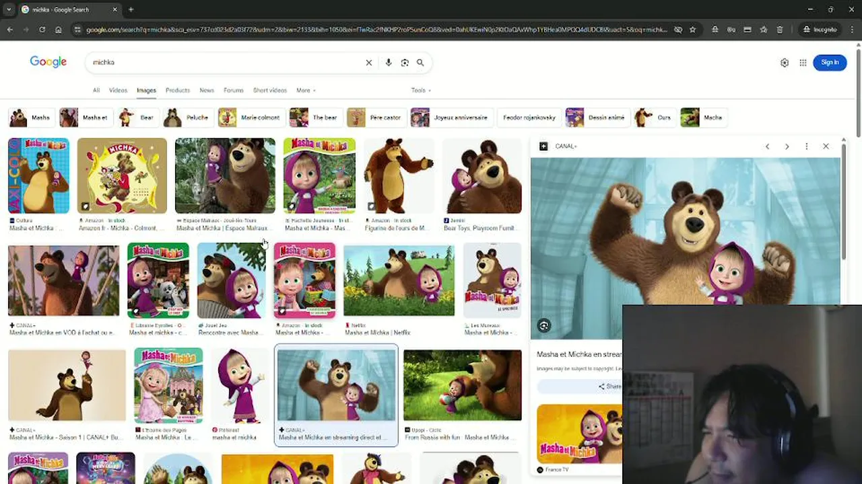Bookmark this page with the star
862x484 pixels.
692,30
